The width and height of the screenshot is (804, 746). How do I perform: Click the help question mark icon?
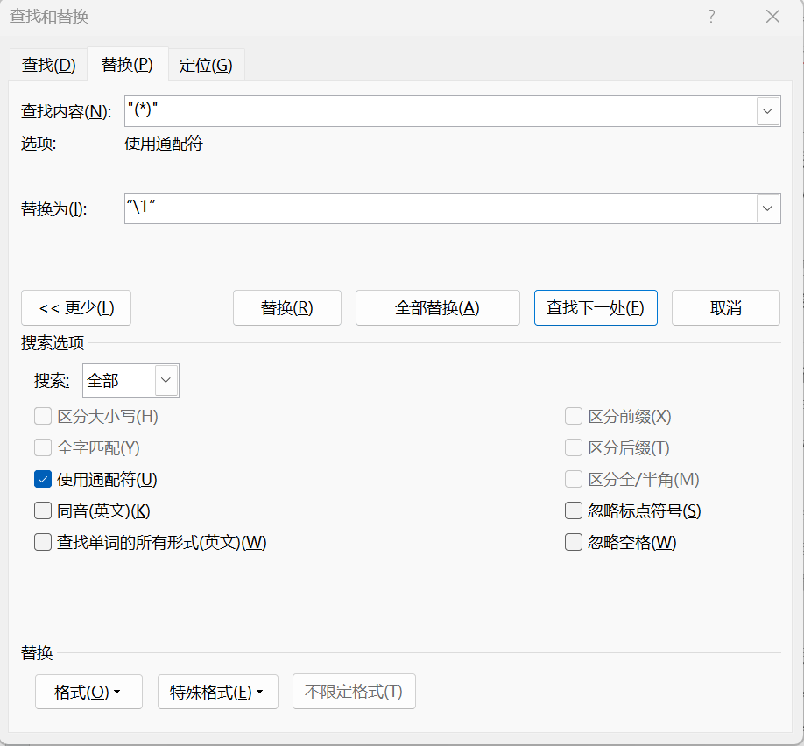[711, 17]
